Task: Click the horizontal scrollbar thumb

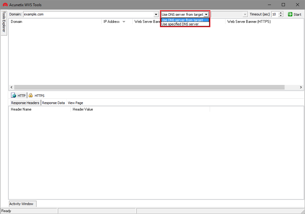Action: [149, 87]
